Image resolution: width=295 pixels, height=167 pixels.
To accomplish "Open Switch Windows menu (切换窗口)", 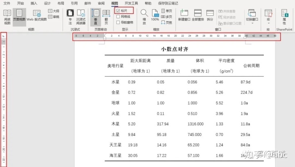I will tap(252, 17).
